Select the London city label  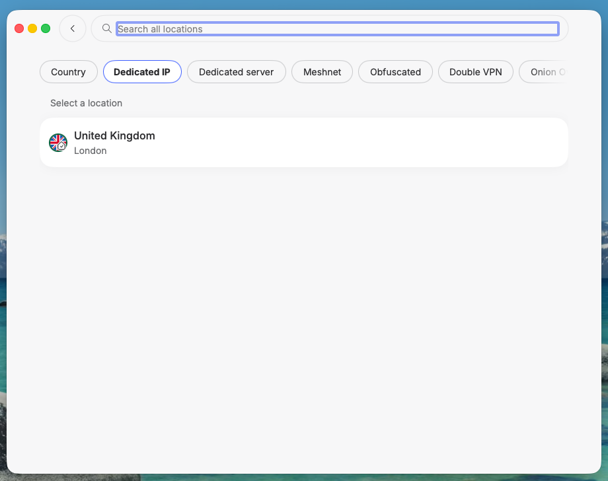coord(91,151)
